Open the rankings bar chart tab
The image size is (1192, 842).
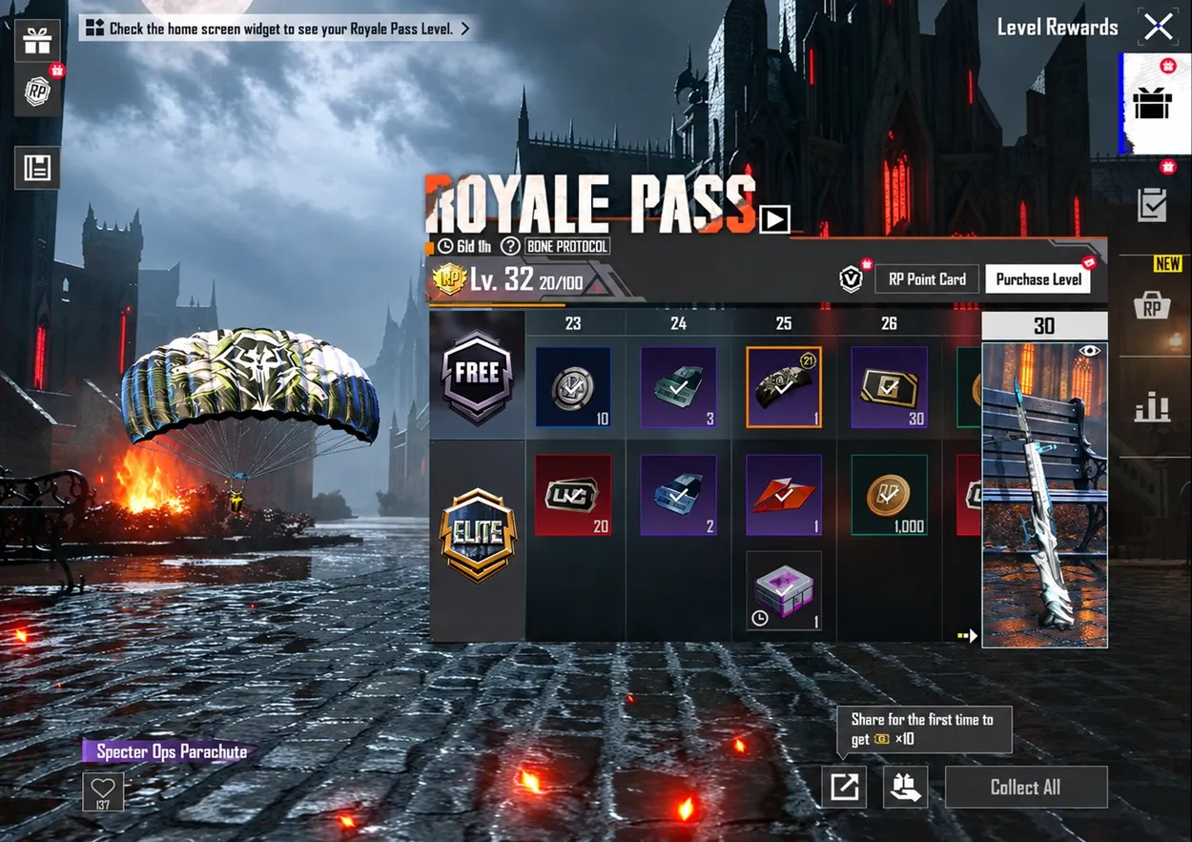point(1153,408)
